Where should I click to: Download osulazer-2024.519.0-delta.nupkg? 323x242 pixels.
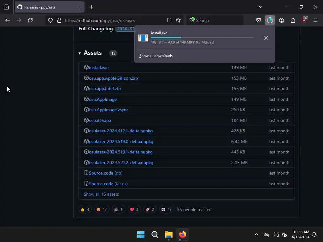tap(121, 141)
